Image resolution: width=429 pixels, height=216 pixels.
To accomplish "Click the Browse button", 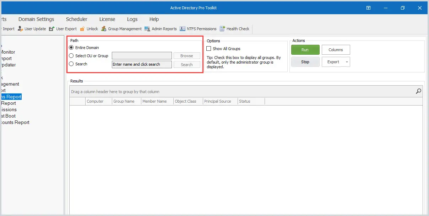I will (187, 56).
